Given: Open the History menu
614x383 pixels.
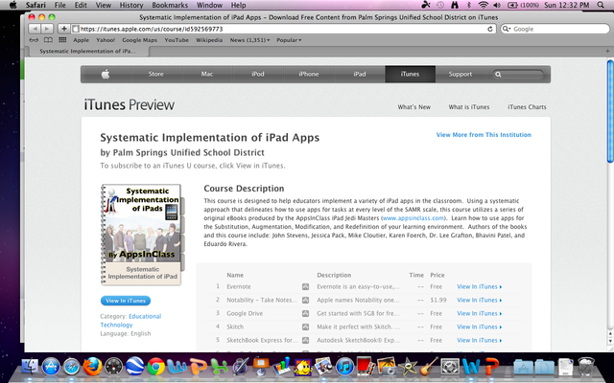Looking at the screenshot, I should (x=130, y=5).
